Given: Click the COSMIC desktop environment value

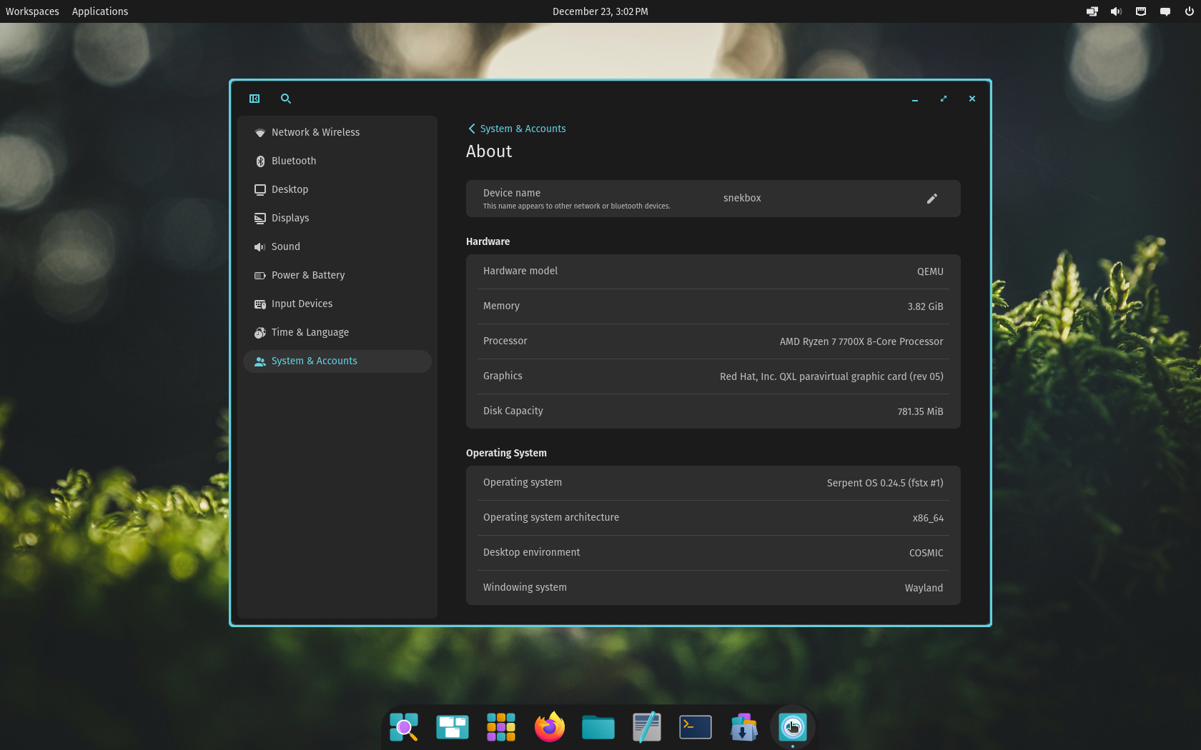Looking at the screenshot, I should pos(926,553).
